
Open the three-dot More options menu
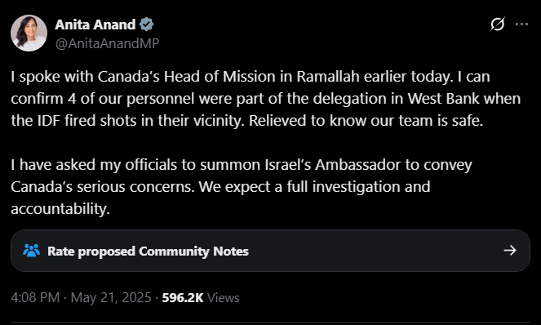click(x=521, y=24)
